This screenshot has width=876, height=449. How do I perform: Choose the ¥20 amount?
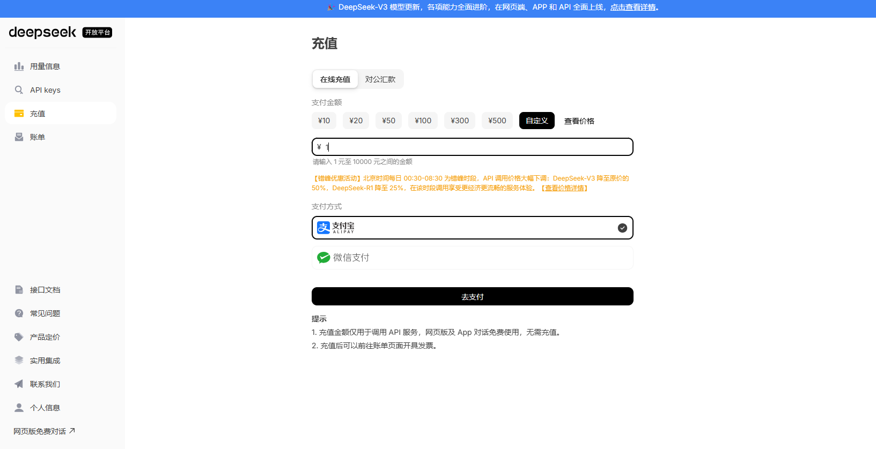[356, 121]
